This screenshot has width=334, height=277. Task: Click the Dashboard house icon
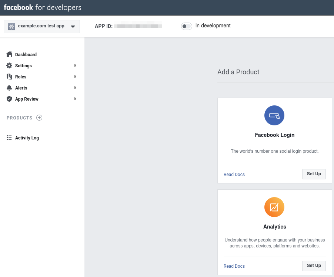[x=9, y=54]
